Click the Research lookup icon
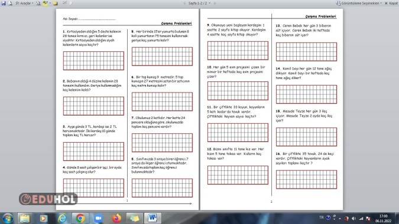 (x=38, y=3)
